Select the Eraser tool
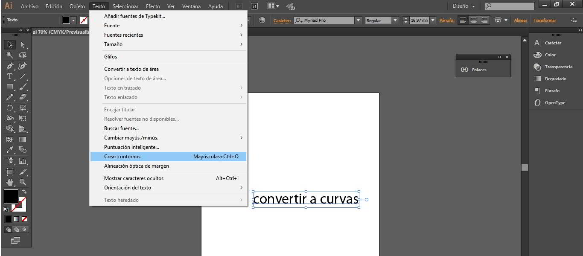This screenshot has height=256, width=583. [x=23, y=98]
